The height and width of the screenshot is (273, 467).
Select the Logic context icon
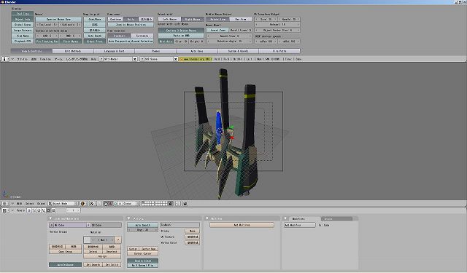coord(29,210)
